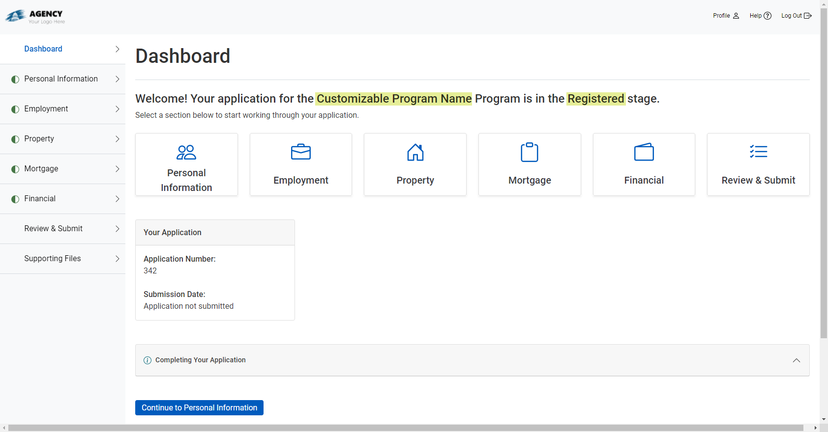Open the Review & Submit checklist icon
Image resolution: width=828 pixels, height=432 pixels.
point(758,152)
